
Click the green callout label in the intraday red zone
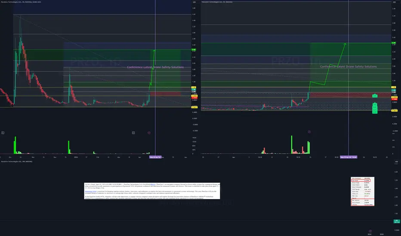tap(375, 96)
